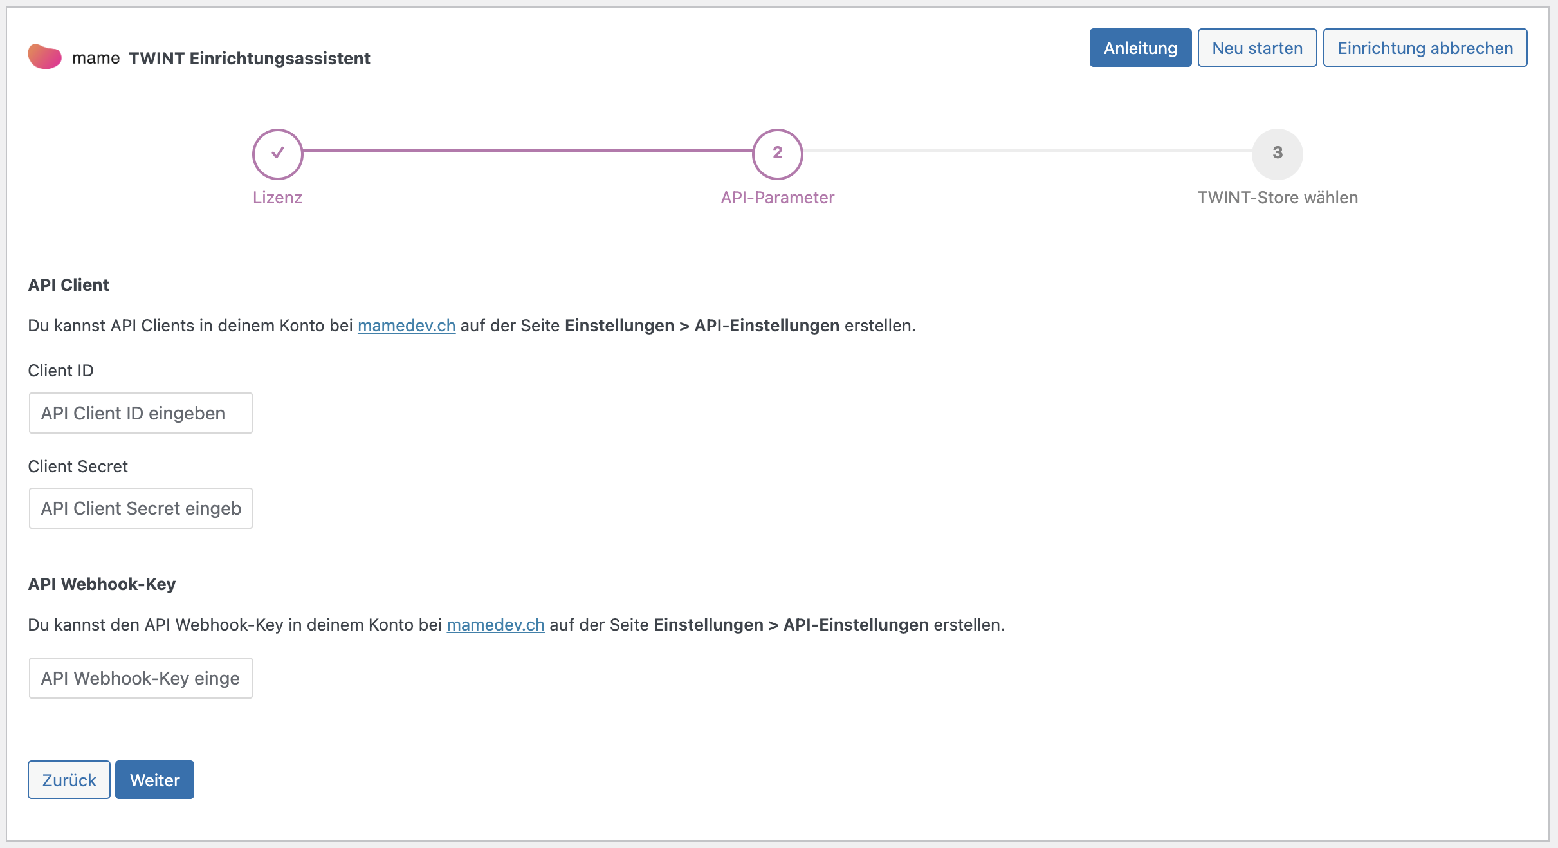The image size is (1558, 848).
Task: Click the TWINT Einrichtungsassistent title
Action: [249, 59]
